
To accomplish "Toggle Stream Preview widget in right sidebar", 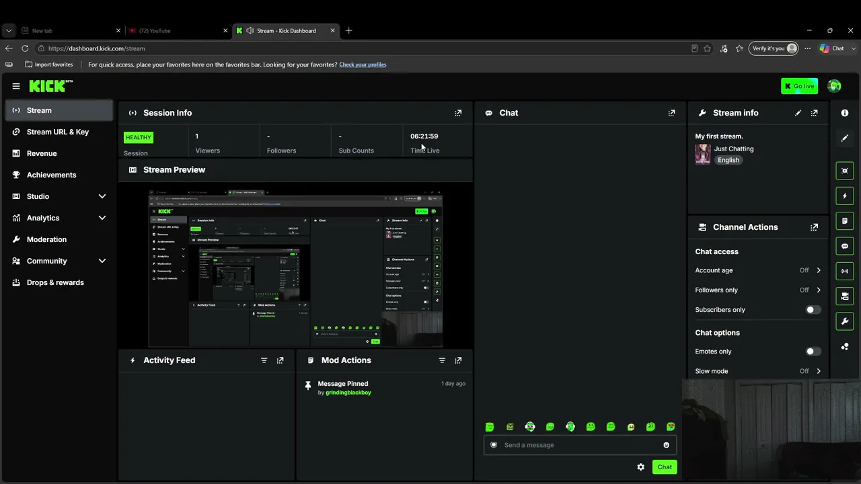I will [x=845, y=171].
